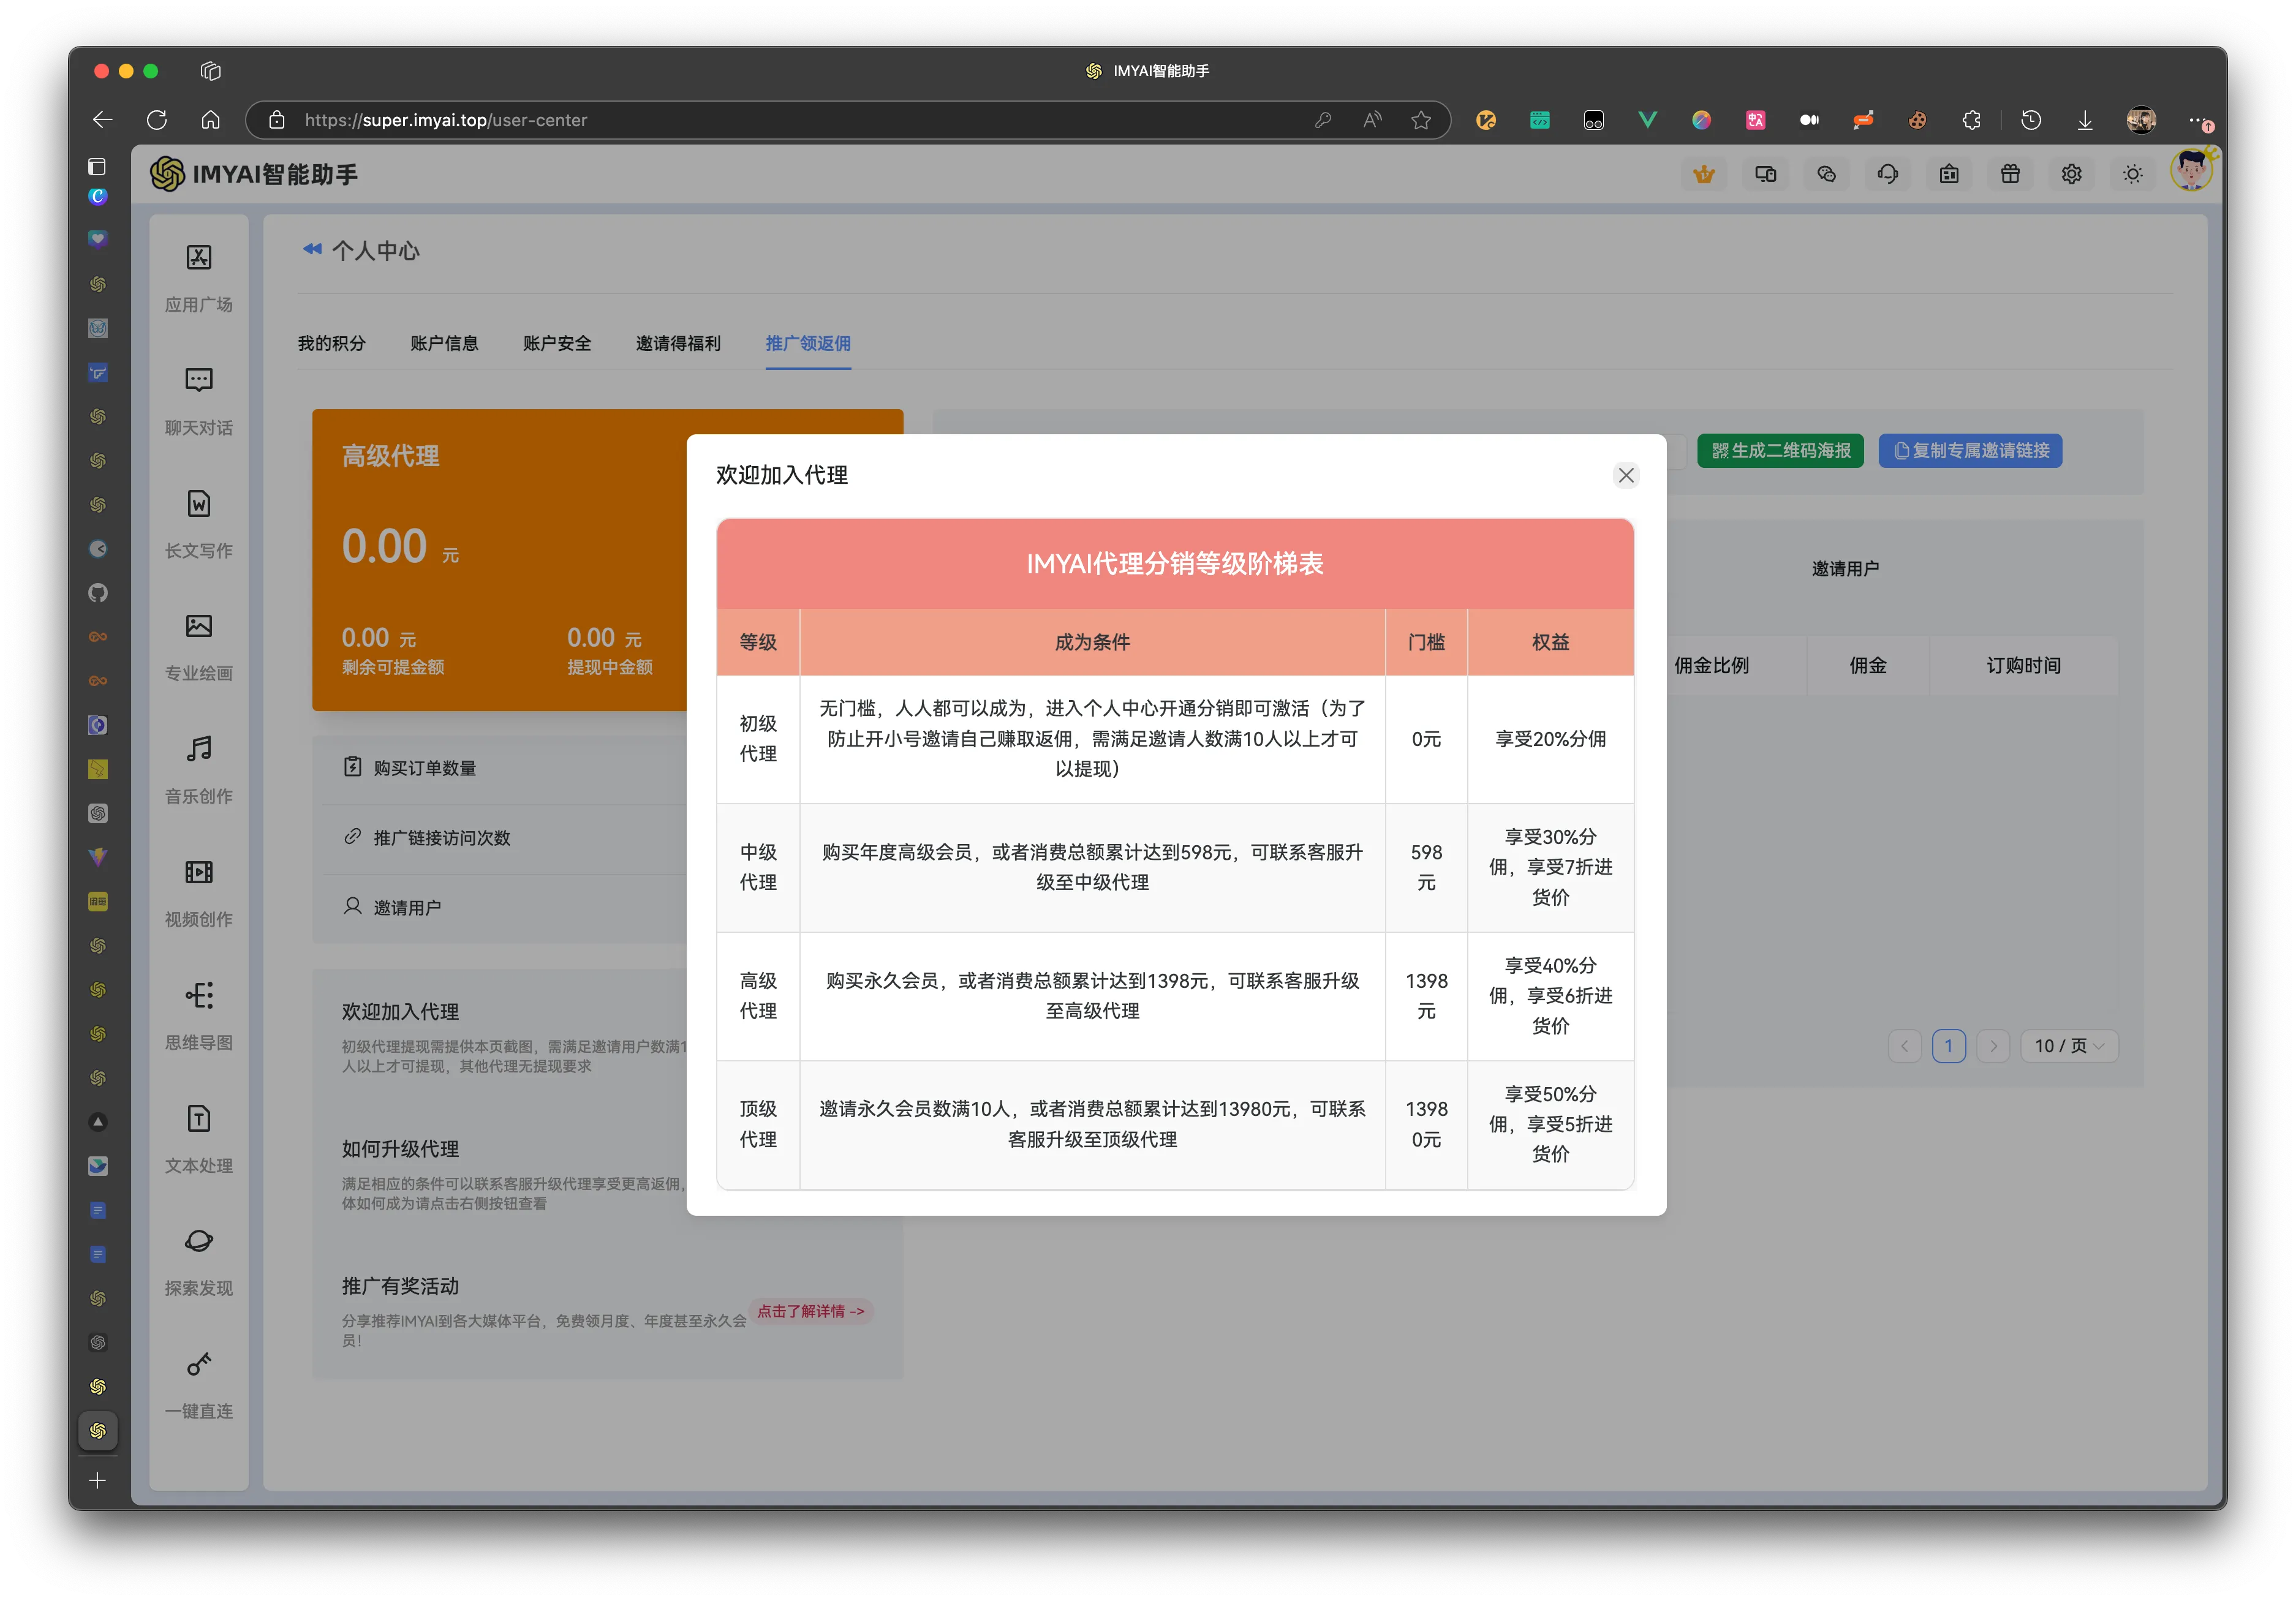Click the 初级代理 cell in table
This screenshot has height=1601, width=2296.
pos(758,739)
